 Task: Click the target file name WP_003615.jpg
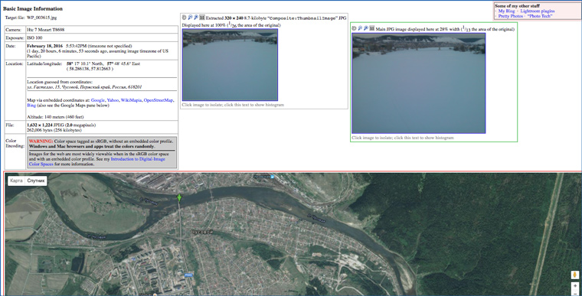pos(42,18)
